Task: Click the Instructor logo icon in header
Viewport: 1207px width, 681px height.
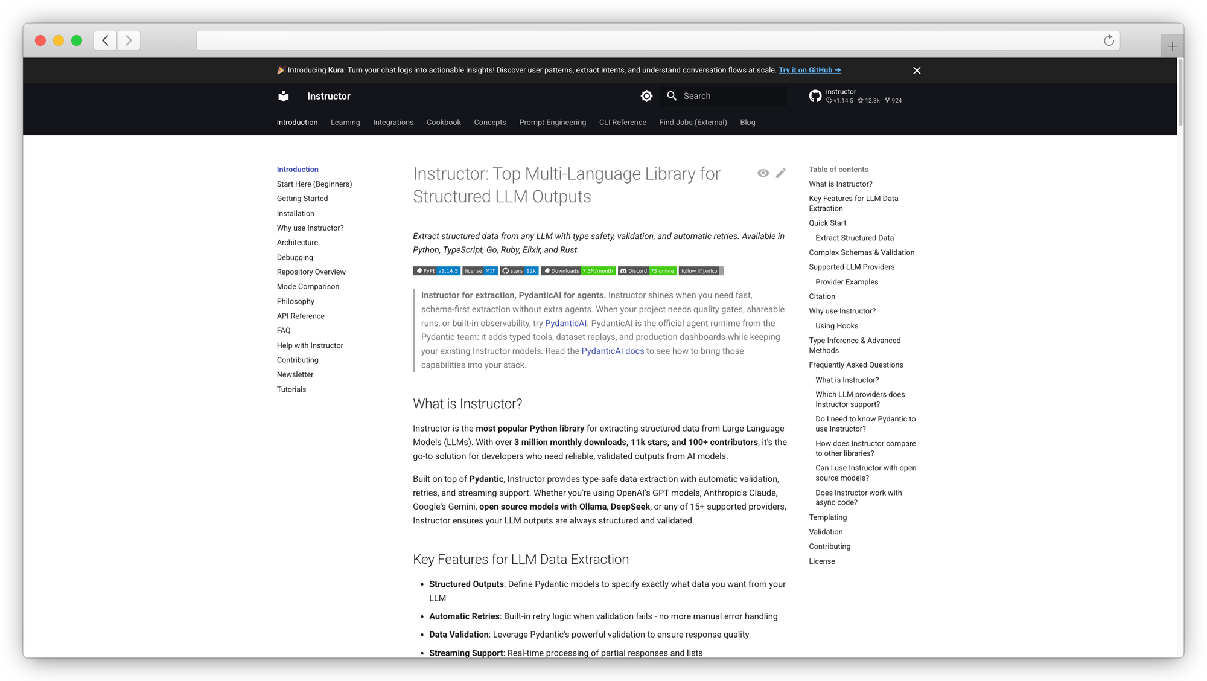Action: [x=284, y=96]
